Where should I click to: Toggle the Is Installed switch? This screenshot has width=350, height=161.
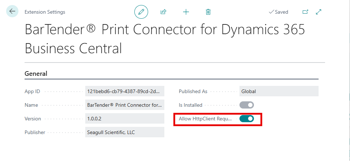pyautogui.click(x=246, y=105)
